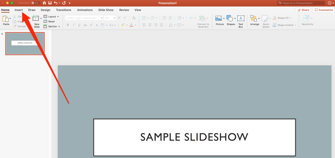This screenshot has width=335, height=158.
Task: Center text using the alignment icon
Action: pyautogui.click(x=150, y=25)
